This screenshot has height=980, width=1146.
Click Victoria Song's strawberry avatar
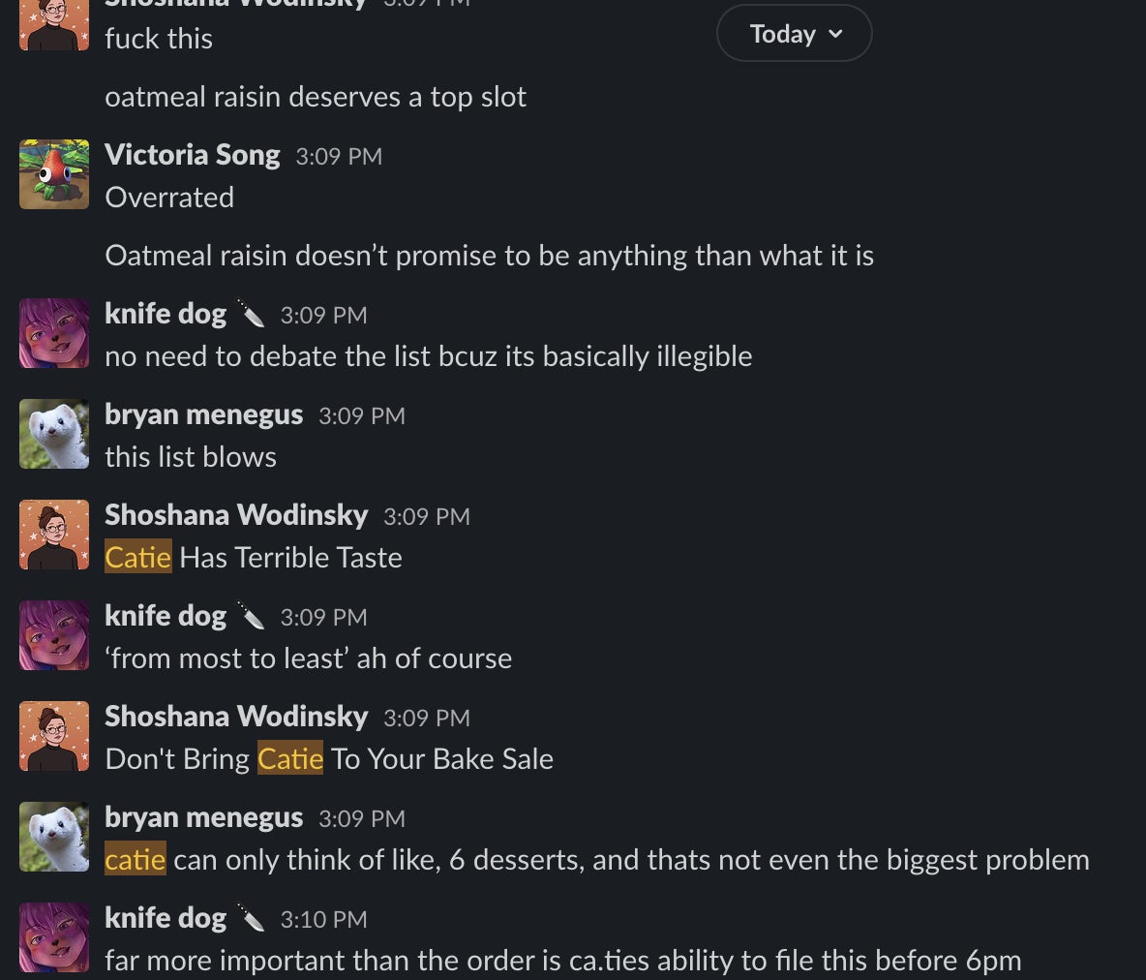coord(54,174)
